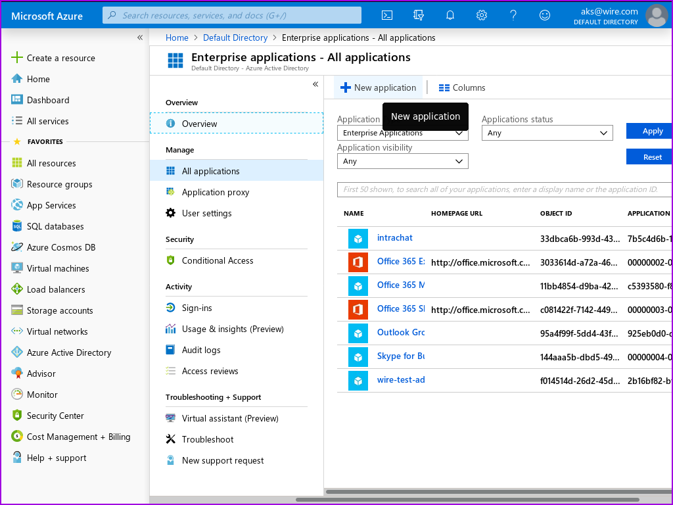
Task: Click the New application button
Action: coord(378,87)
